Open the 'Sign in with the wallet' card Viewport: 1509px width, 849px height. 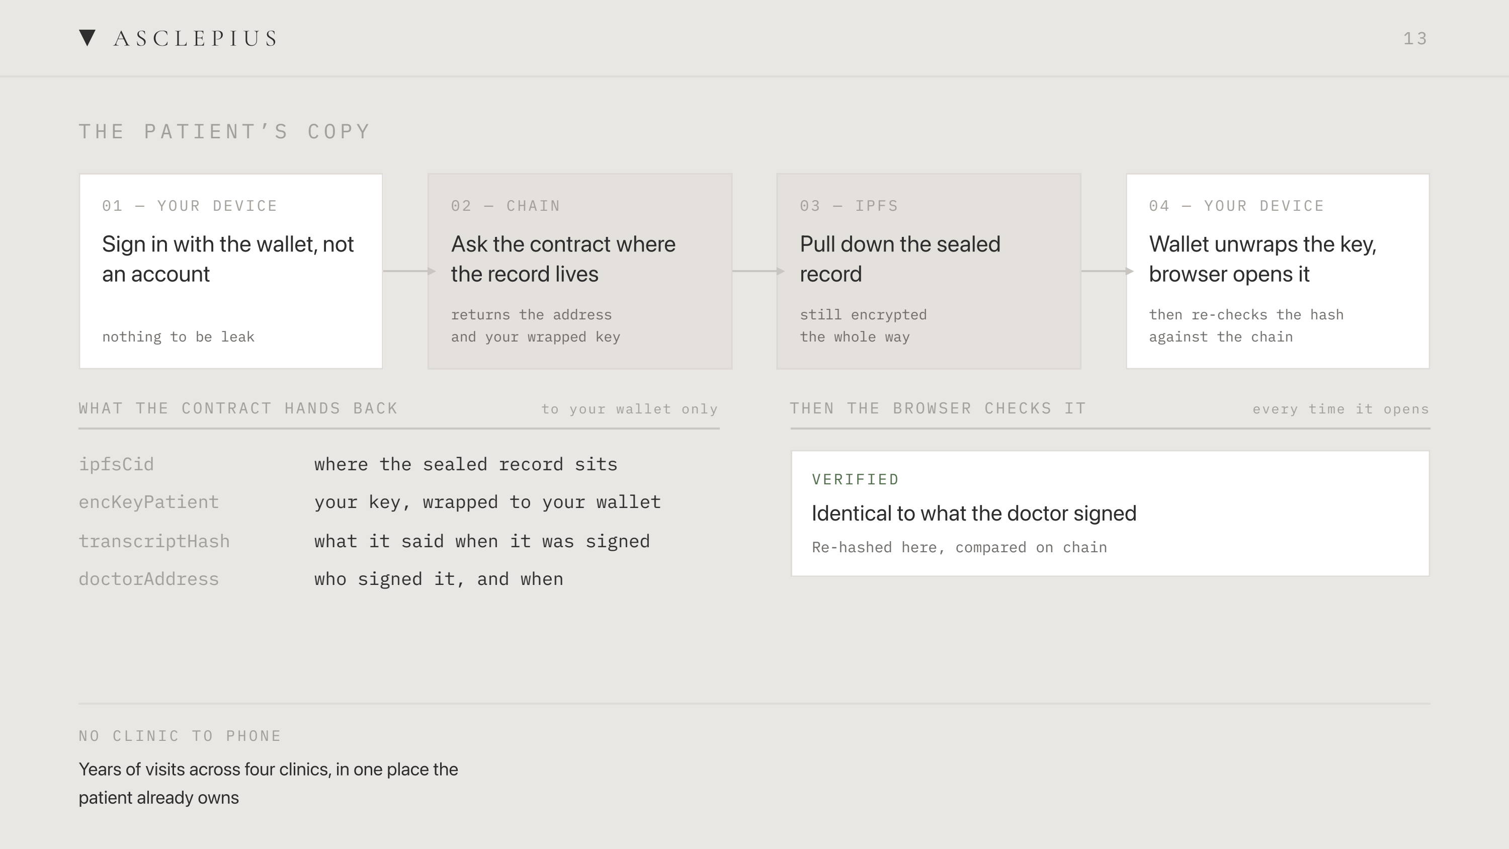coord(231,271)
